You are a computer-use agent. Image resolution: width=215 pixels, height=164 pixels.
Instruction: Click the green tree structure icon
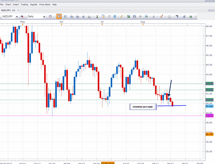pos(191,17)
